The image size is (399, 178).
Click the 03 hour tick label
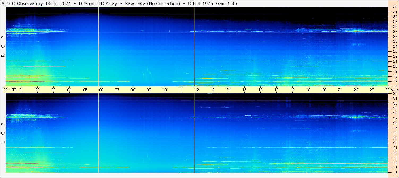[x=53, y=90]
